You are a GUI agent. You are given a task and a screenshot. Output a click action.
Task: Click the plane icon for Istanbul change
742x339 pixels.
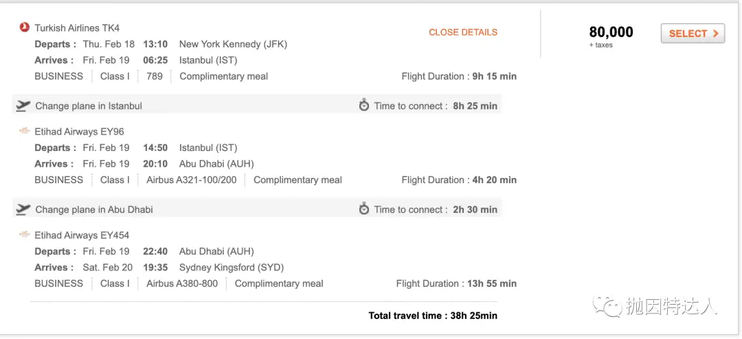pyautogui.click(x=23, y=106)
